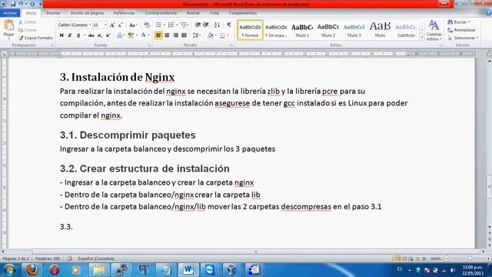This screenshot has height=277, width=492.
Task: Click the Pegar (paste) icon
Action: (x=8, y=25)
